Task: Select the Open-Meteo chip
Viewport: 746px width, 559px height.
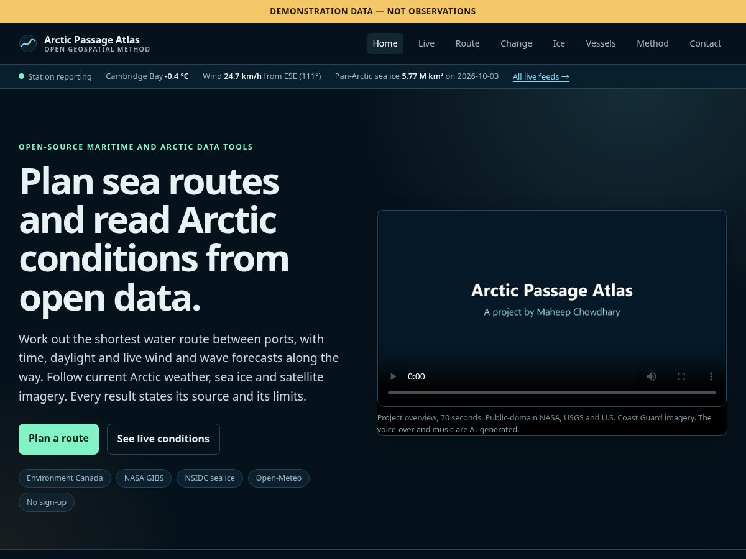Action: click(279, 478)
